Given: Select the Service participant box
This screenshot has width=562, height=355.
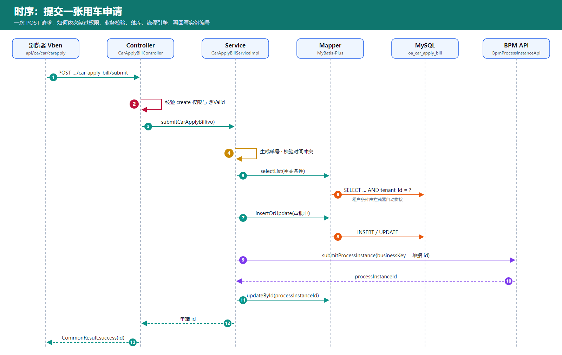Looking at the screenshot, I should pos(235,49).
